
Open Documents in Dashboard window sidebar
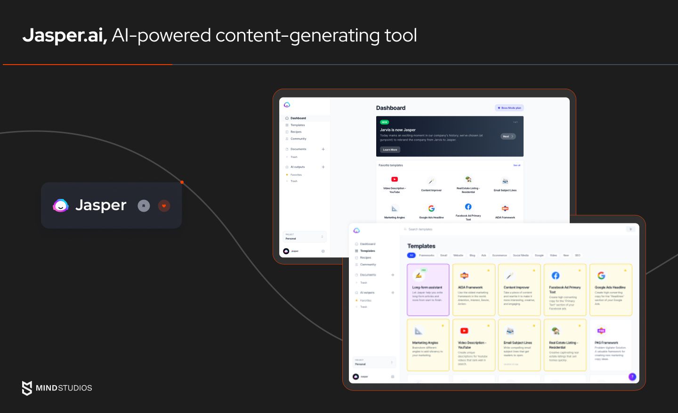pyautogui.click(x=299, y=149)
